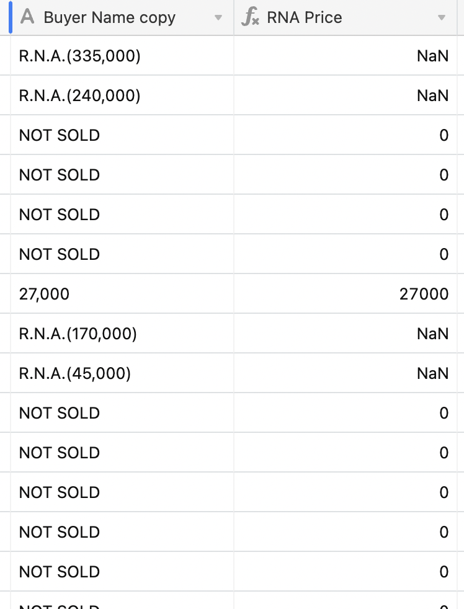Select the first NOT SOLD cell
Viewport: 464px width, 609px height.
coord(122,135)
